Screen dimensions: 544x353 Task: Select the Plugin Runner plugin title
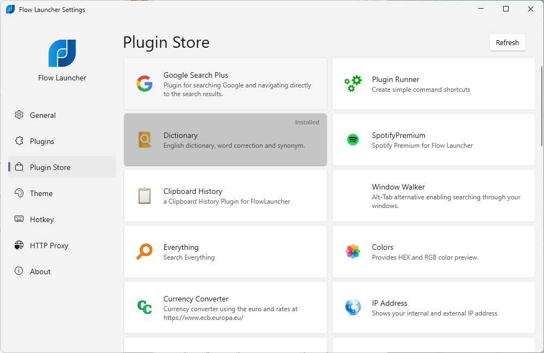395,79
